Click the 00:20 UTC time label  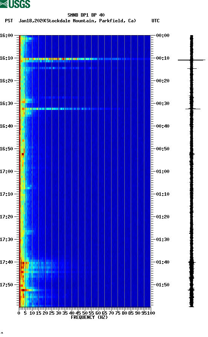(163, 81)
